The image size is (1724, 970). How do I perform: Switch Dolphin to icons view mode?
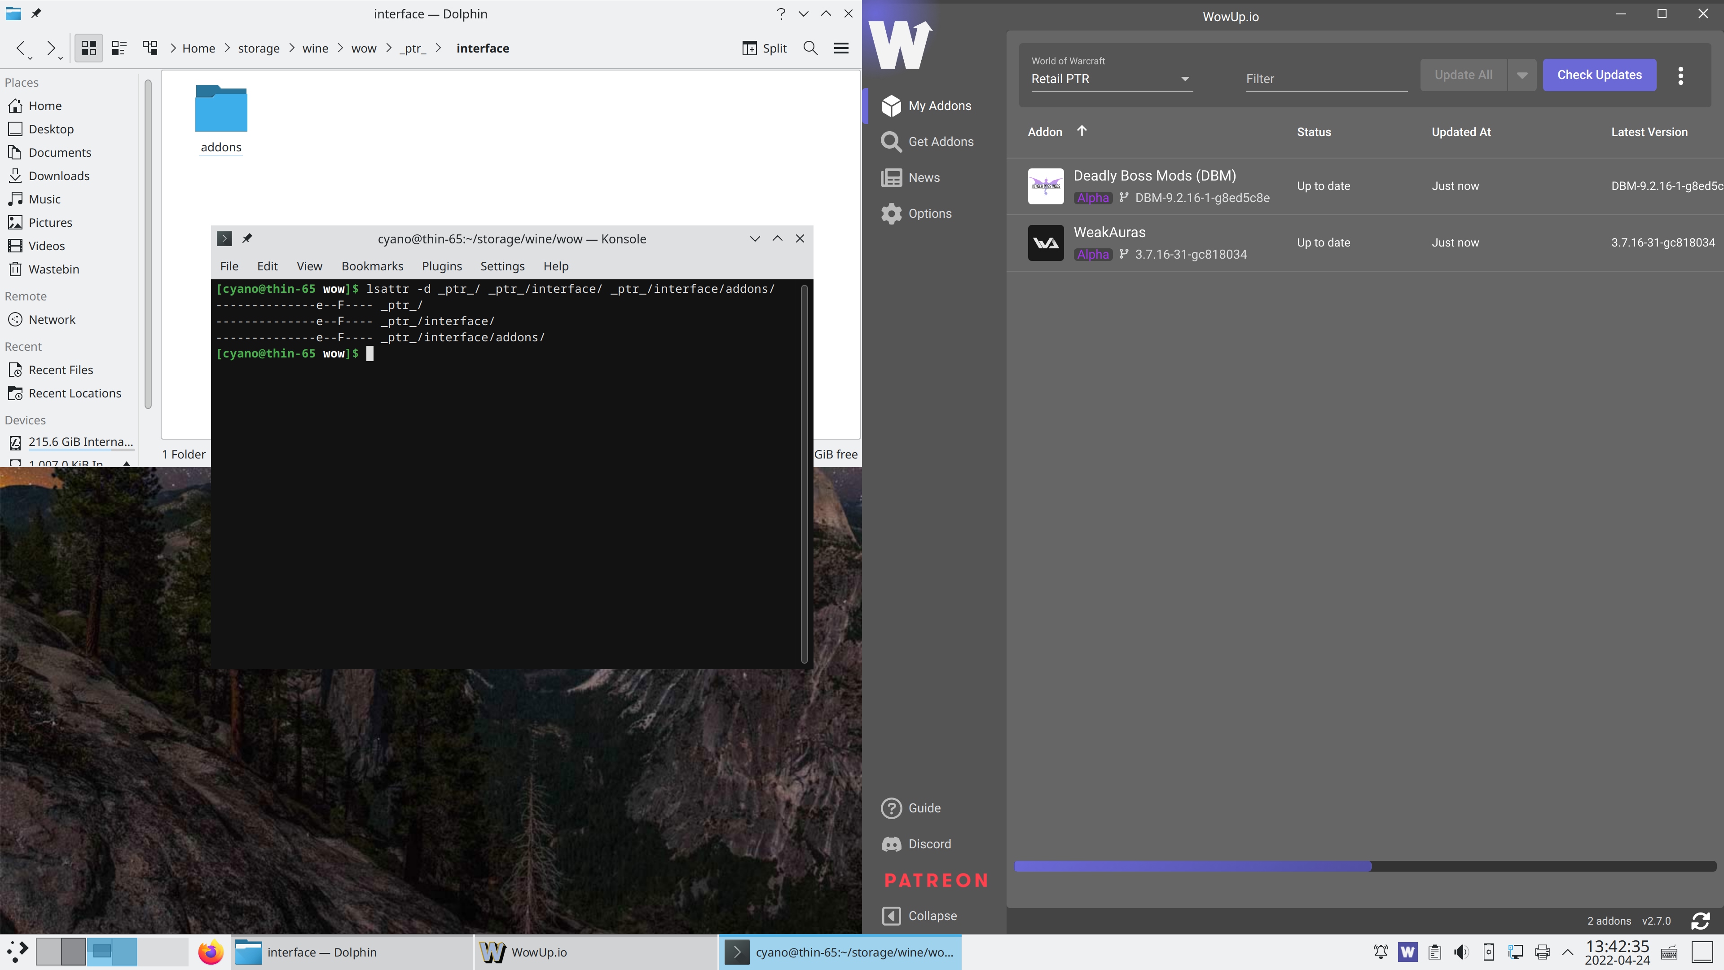pos(88,48)
